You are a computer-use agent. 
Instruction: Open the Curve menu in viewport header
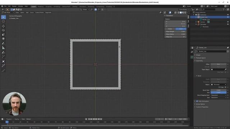(32, 13)
